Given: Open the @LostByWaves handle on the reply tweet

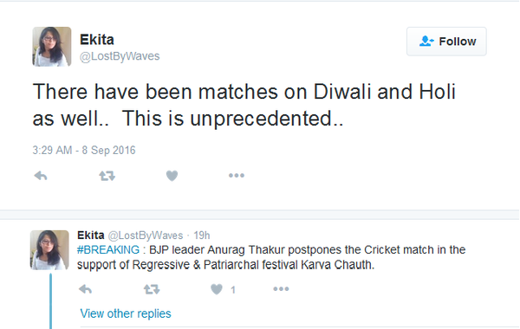Looking at the screenshot, I should 146,235.
